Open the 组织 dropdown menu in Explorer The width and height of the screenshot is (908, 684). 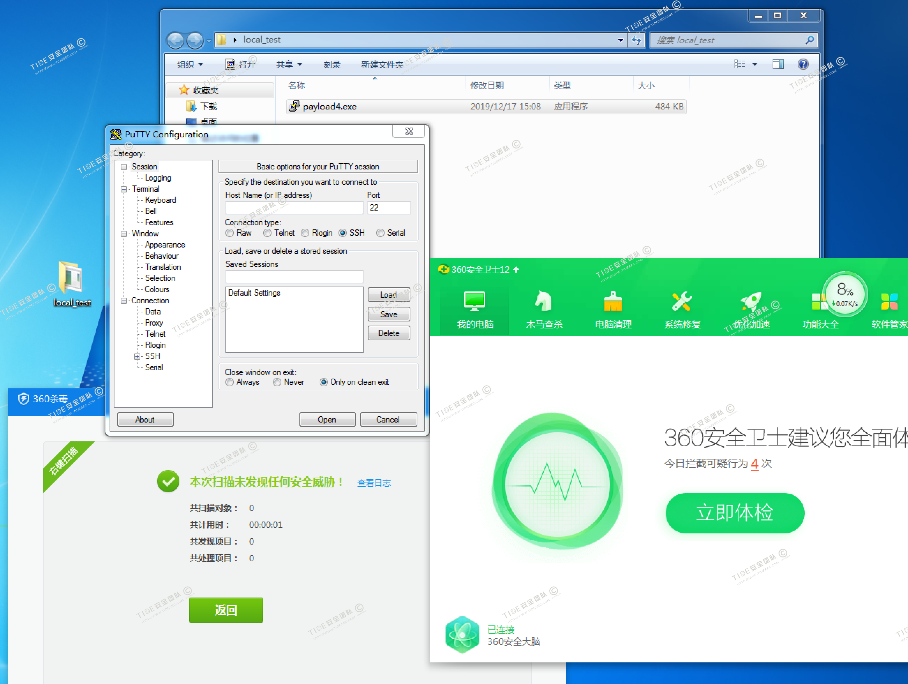pos(189,64)
